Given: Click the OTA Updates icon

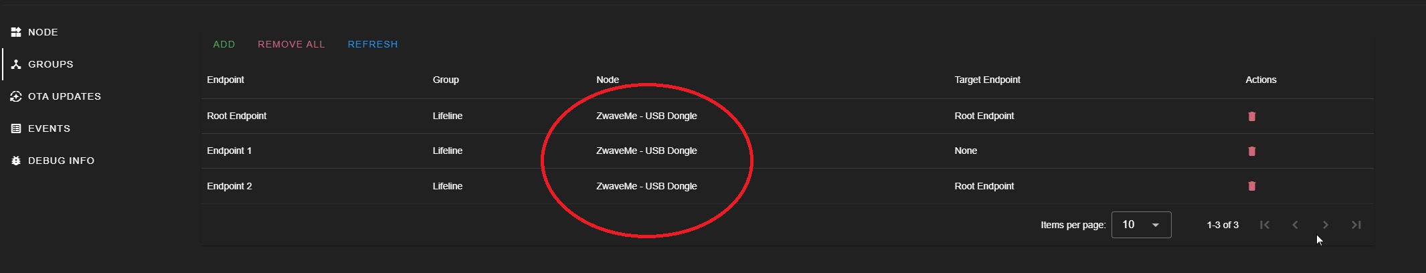Looking at the screenshot, I should click(16, 96).
